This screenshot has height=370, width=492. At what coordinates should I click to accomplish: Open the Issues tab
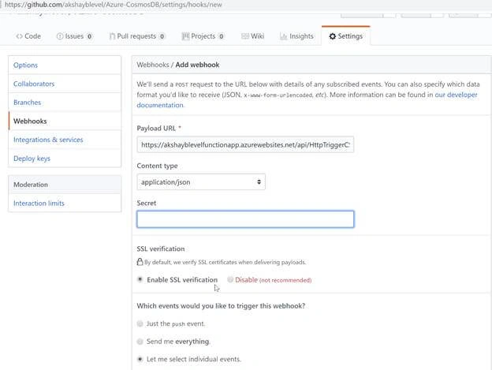click(74, 36)
